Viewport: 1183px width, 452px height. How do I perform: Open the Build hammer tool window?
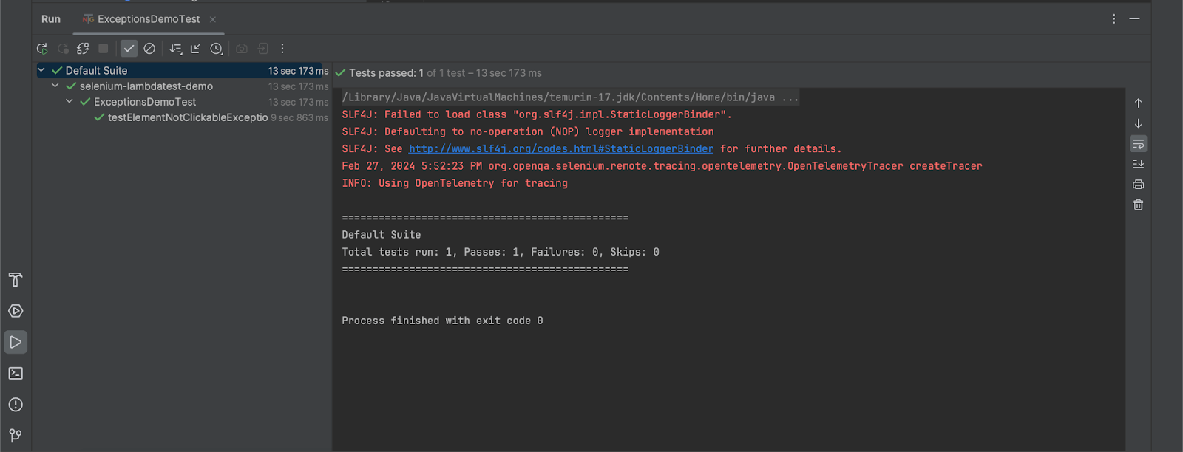click(16, 280)
